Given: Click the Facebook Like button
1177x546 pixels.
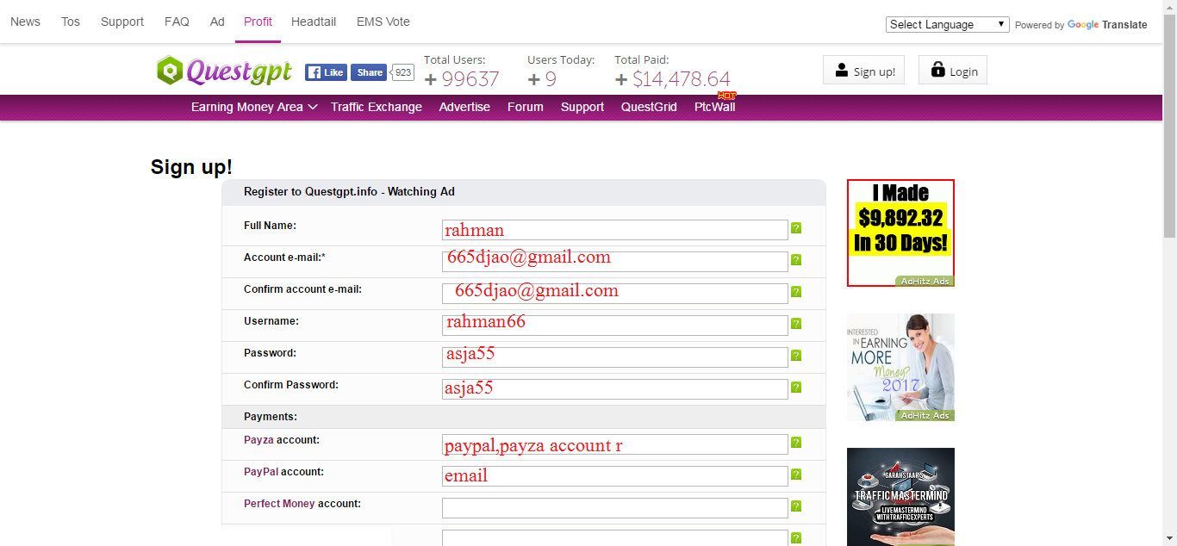Looking at the screenshot, I should click(326, 72).
